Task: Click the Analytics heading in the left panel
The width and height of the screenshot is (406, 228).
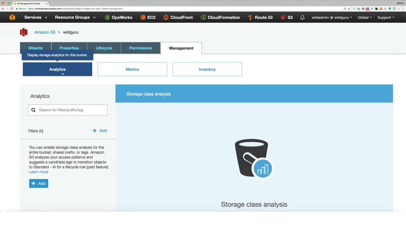Action: click(40, 96)
